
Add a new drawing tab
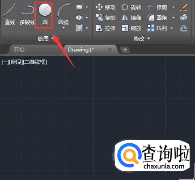tap(125, 50)
